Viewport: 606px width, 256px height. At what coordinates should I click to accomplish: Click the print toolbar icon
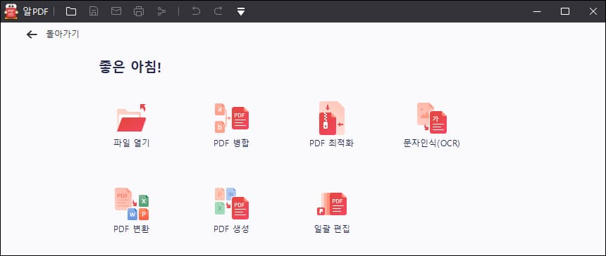(139, 11)
